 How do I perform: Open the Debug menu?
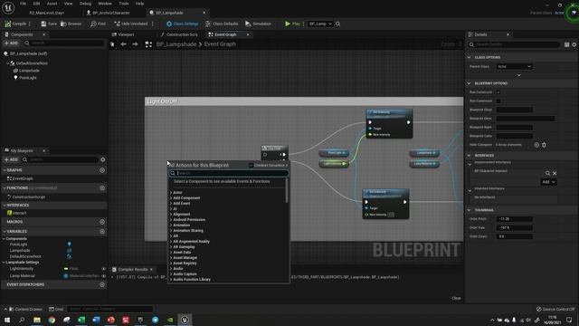pos(85,4)
